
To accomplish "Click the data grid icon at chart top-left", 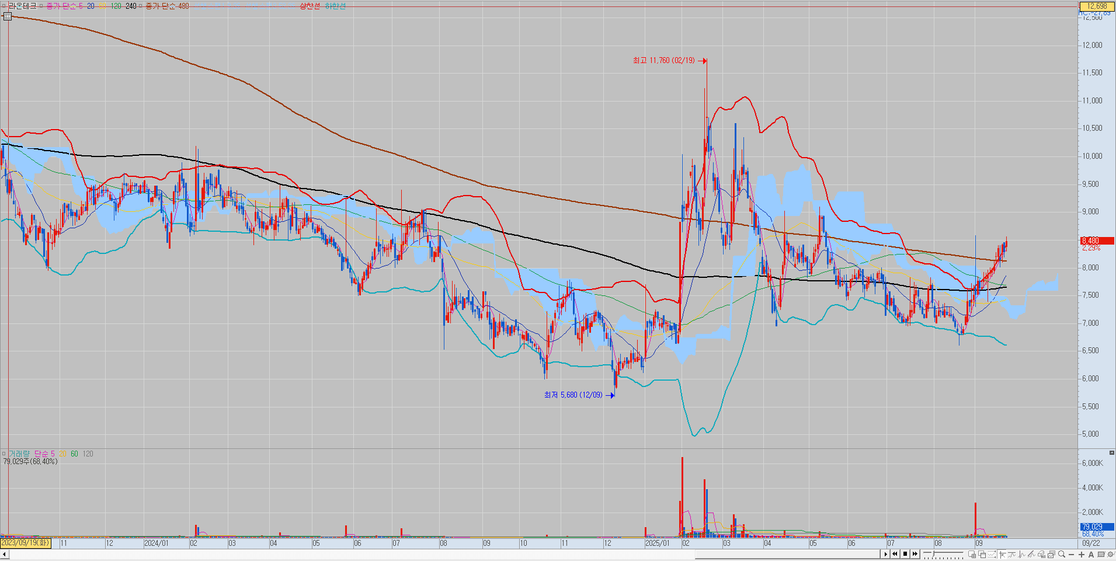I will click(7, 16).
